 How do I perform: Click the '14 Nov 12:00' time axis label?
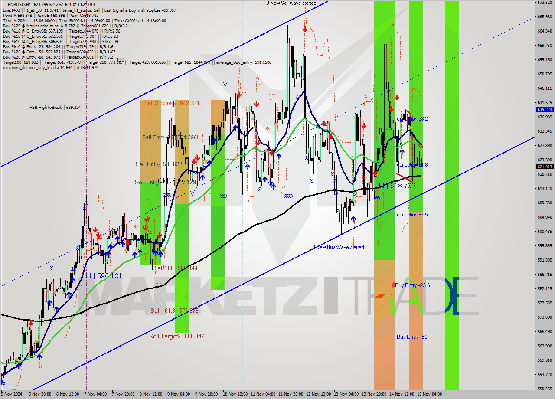tap(402, 394)
